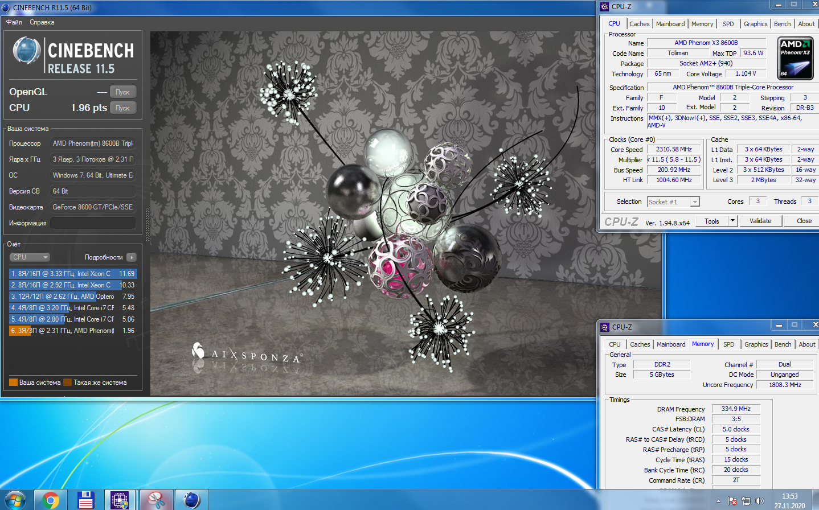Viewport: 819px width, 510px height.
Task: Select the ranking row scoring 10.33
Action: pyautogui.click(x=73, y=285)
